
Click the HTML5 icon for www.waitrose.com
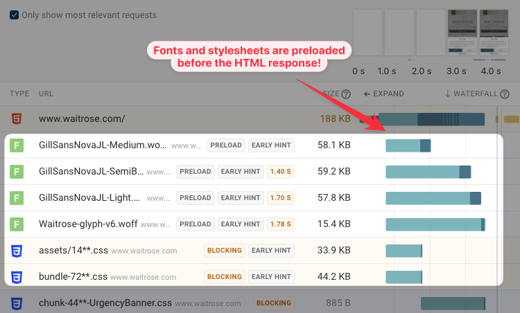pyautogui.click(x=16, y=119)
